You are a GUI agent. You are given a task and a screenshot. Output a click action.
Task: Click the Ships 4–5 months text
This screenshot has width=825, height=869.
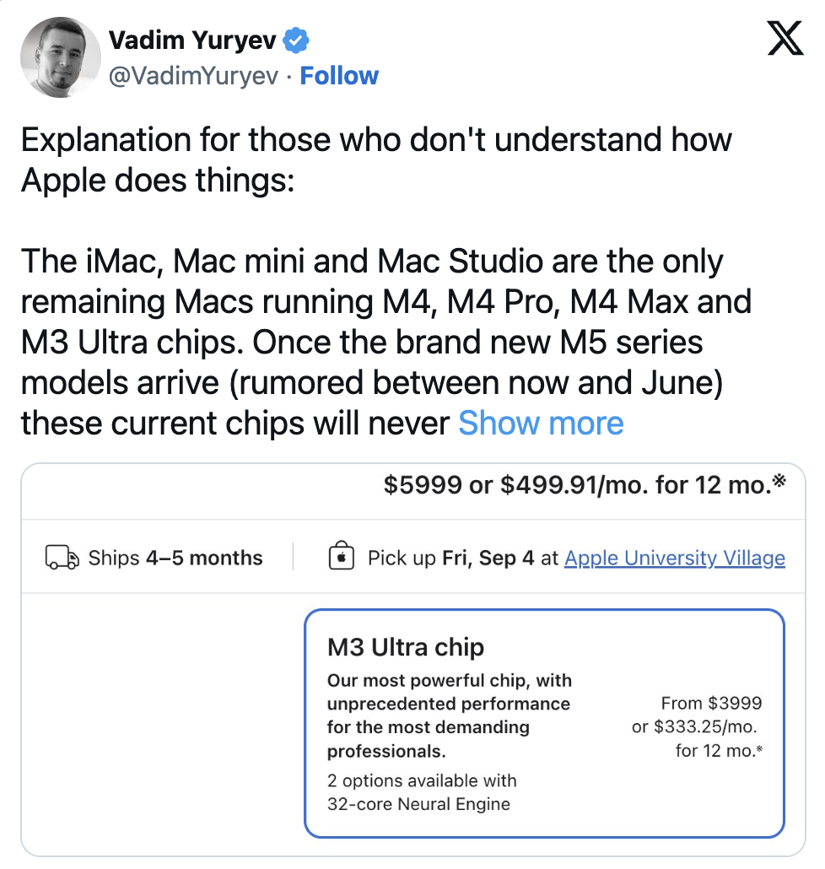click(175, 558)
